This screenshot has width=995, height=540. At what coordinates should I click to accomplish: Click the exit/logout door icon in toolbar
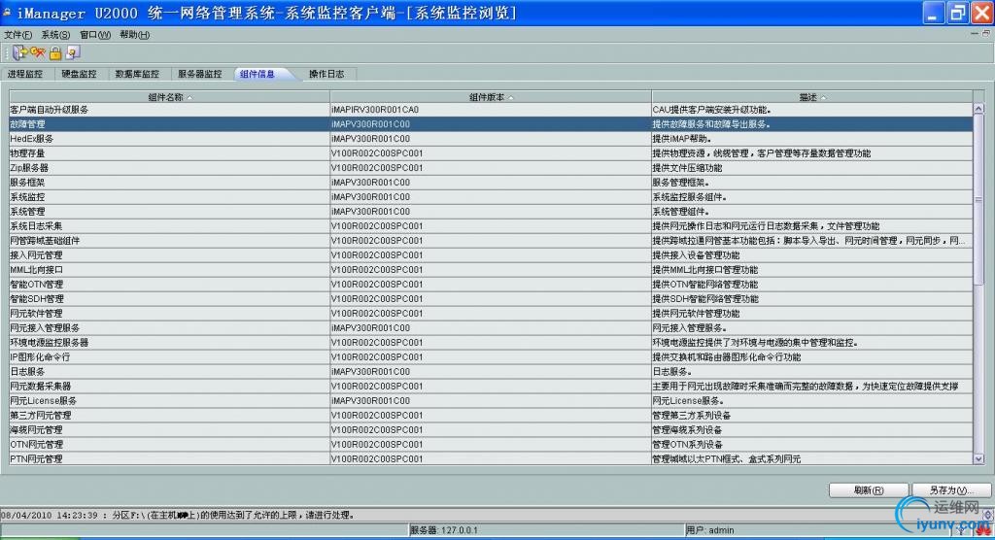[19, 52]
